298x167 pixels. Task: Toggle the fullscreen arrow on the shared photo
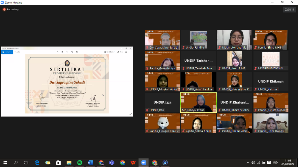pyautogui.click(x=130, y=114)
